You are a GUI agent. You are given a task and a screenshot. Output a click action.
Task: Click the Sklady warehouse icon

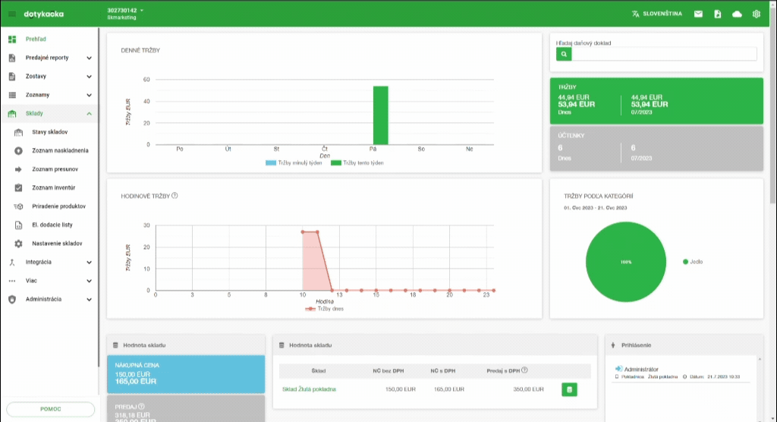[x=12, y=114]
